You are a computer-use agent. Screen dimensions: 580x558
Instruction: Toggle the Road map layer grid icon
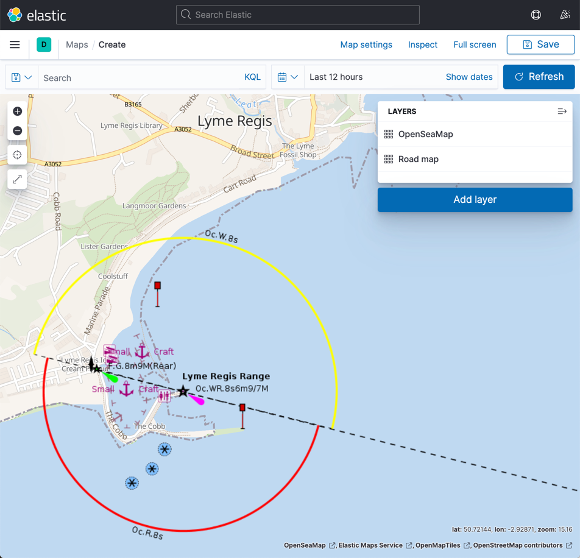389,159
